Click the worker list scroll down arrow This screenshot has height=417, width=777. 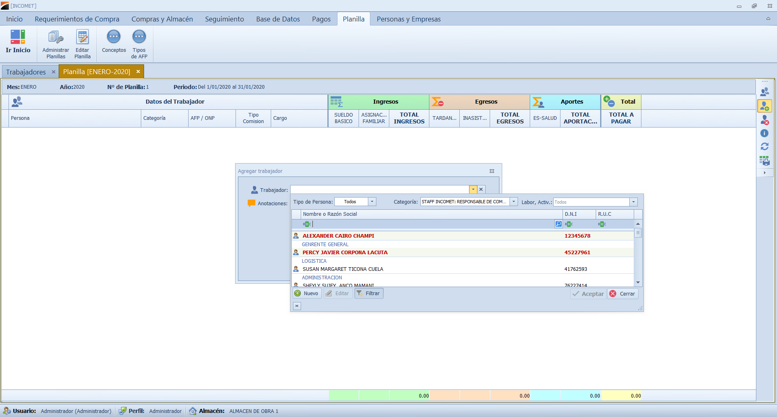(638, 282)
